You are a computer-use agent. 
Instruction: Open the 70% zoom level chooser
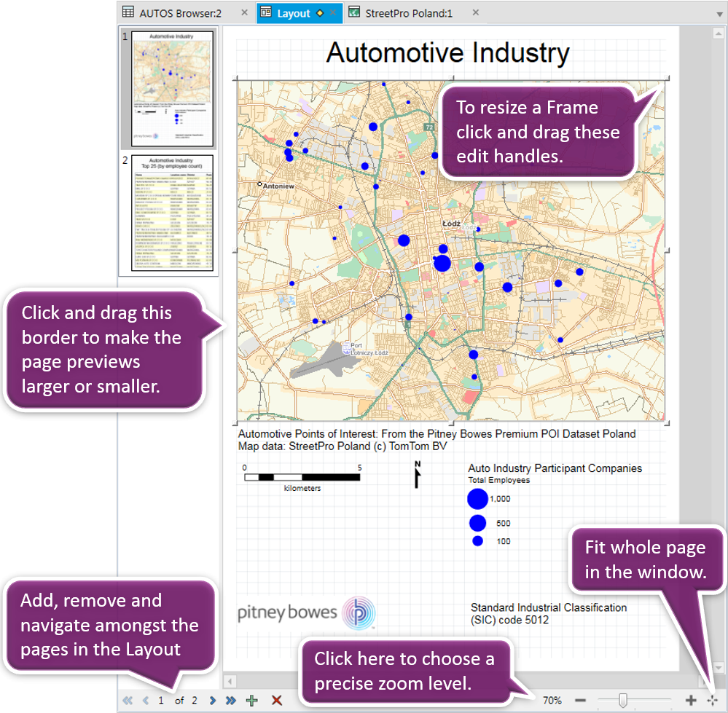coord(552,701)
